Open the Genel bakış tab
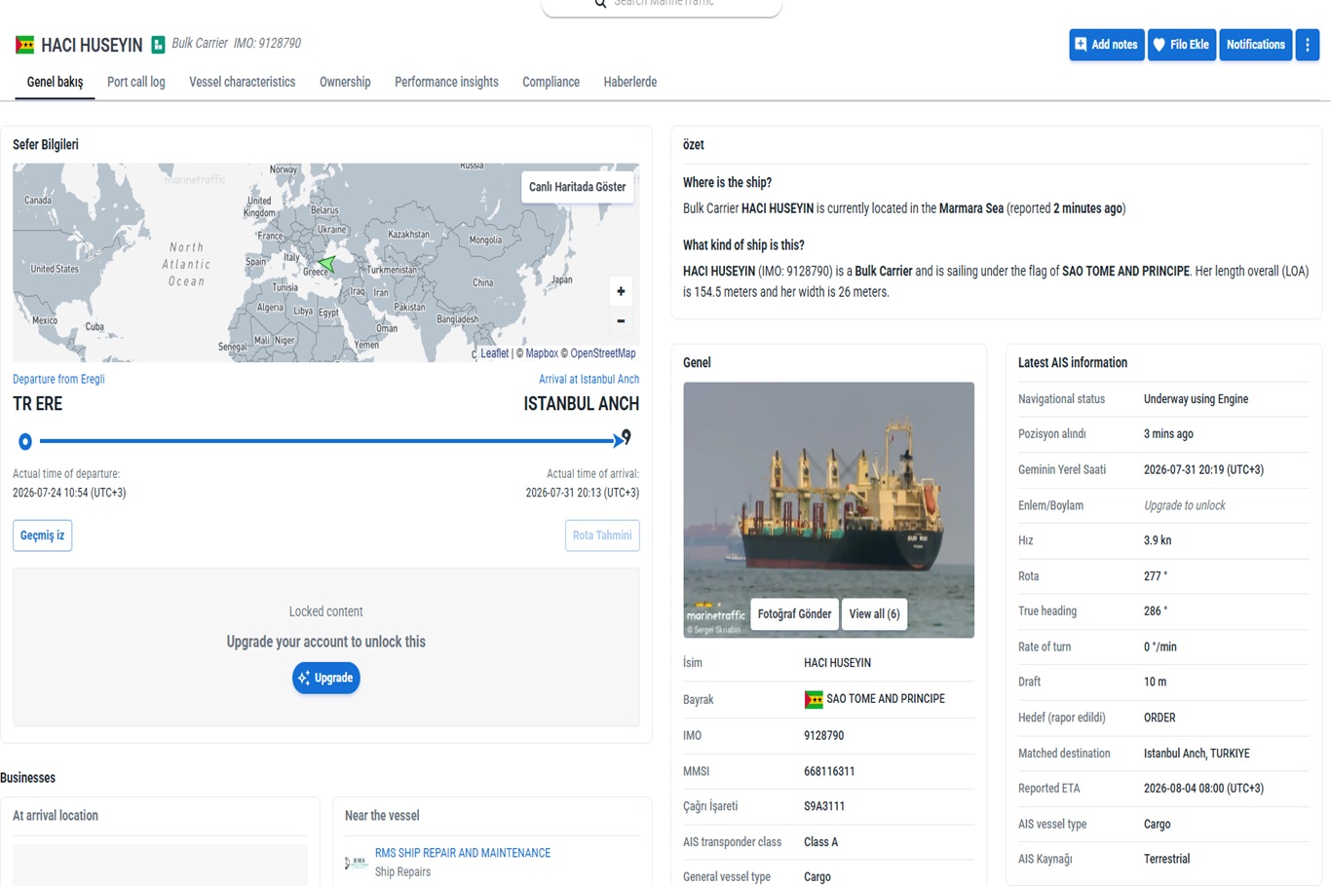Screen dimensions: 1331x886 [56, 82]
